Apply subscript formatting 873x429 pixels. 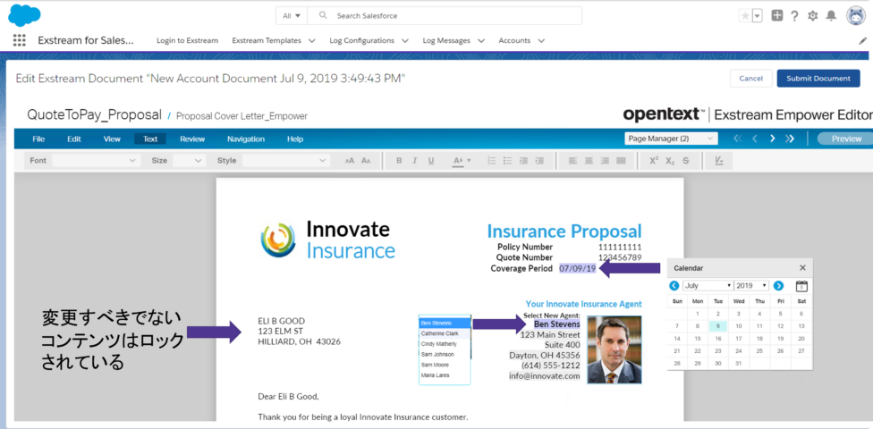(670, 161)
